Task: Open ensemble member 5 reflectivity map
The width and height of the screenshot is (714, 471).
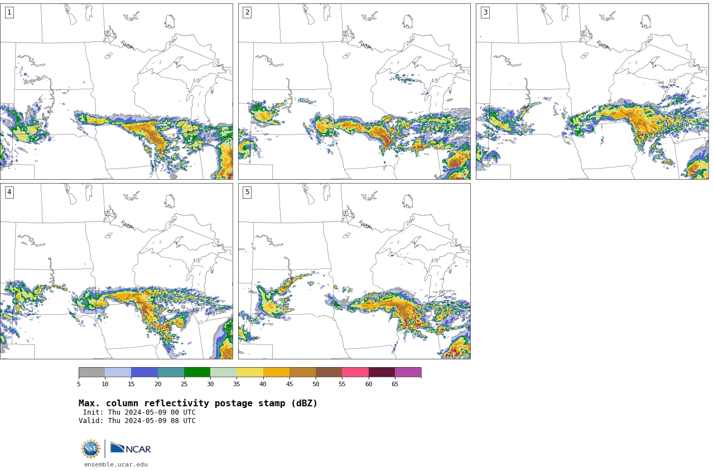Action: (x=354, y=271)
